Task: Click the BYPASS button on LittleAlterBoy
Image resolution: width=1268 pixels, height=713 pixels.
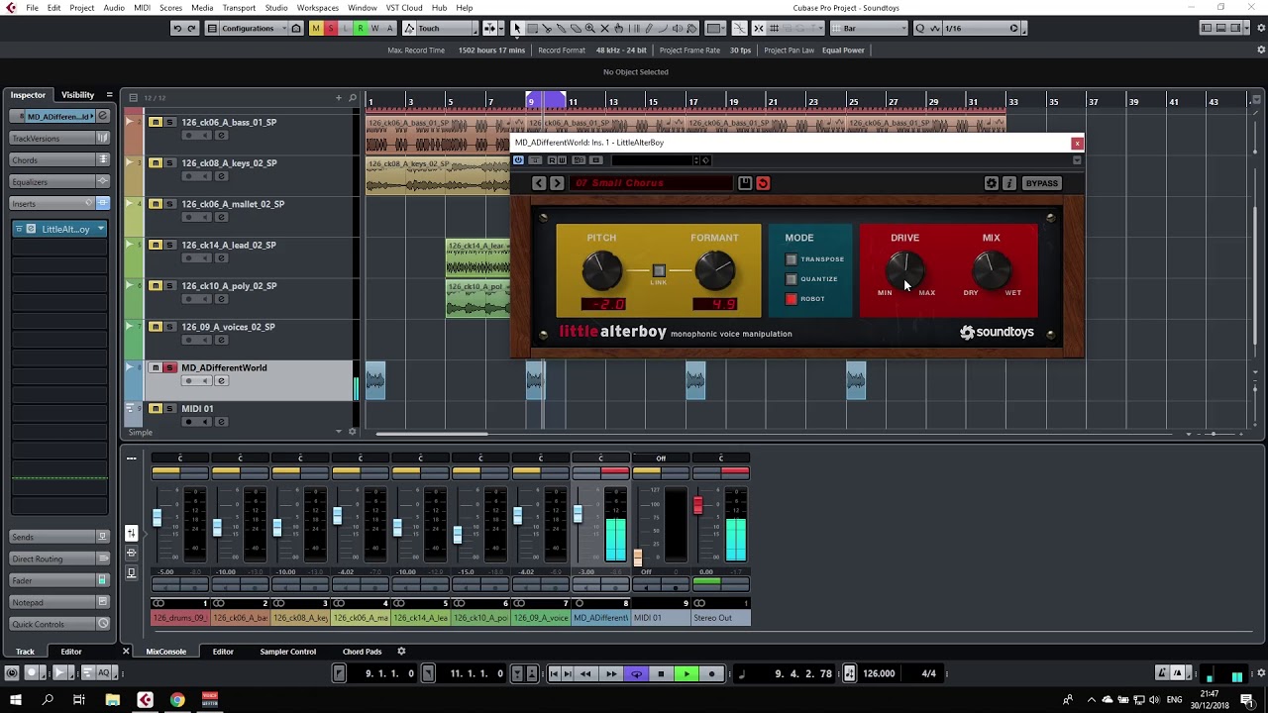Action: tap(1041, 183)
